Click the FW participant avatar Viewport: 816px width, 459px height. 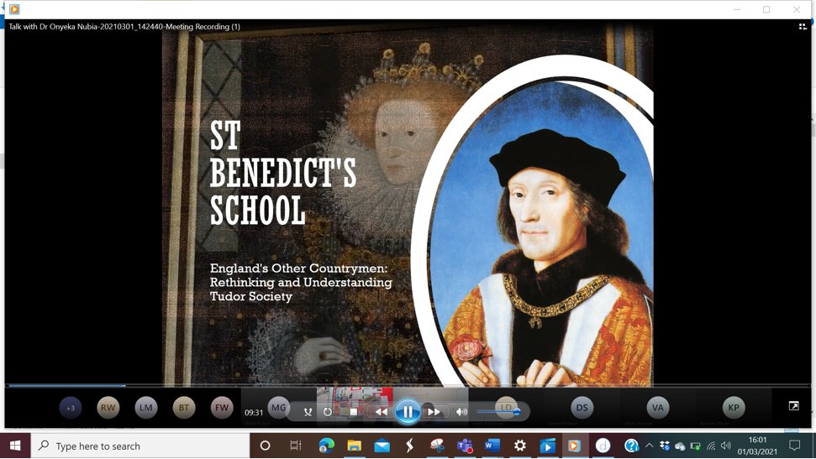[x=222, y=408]
